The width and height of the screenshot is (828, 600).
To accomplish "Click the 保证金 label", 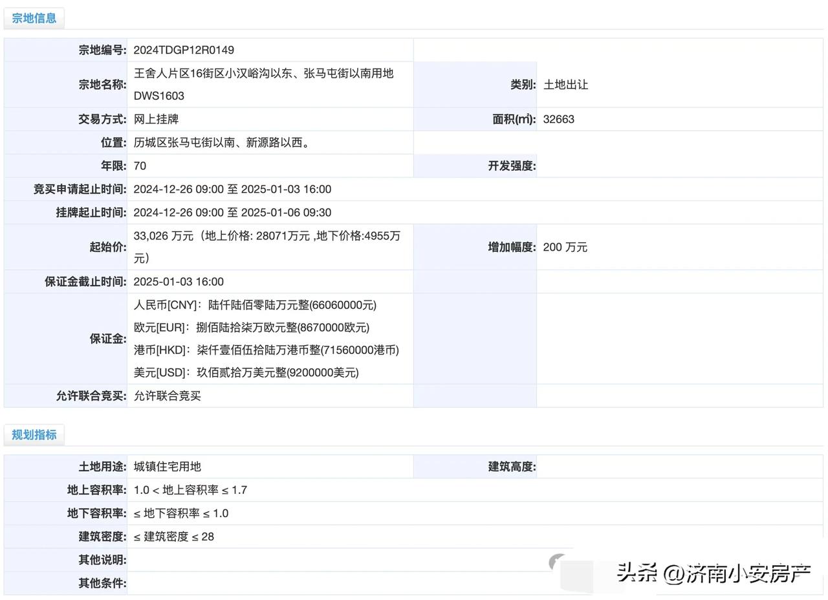I will (107, 339).
